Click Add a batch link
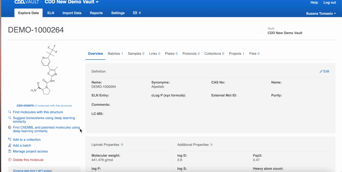 tap(22, 145)
